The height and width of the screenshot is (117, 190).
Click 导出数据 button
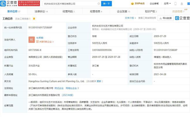pyautogui.click(x=166, y=18)
